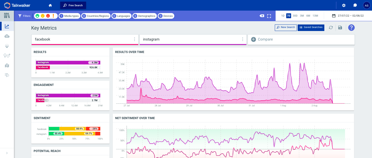Toggle the orange exclamation mark filter
372x158 pixels.
[x=53, y=16]
